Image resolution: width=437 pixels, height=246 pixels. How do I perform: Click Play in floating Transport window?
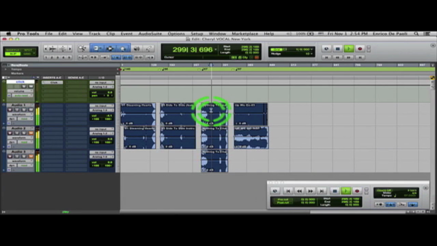346,191
